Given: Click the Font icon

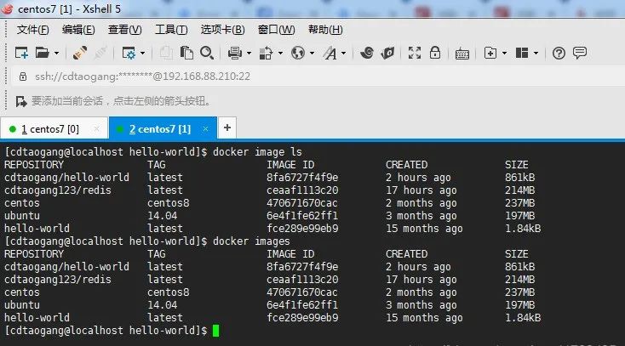Looking at the screenshot, I should pyautogui.click(x=330, y=53).
